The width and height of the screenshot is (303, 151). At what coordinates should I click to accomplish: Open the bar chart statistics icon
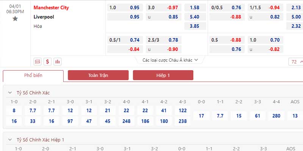(57, 62)
